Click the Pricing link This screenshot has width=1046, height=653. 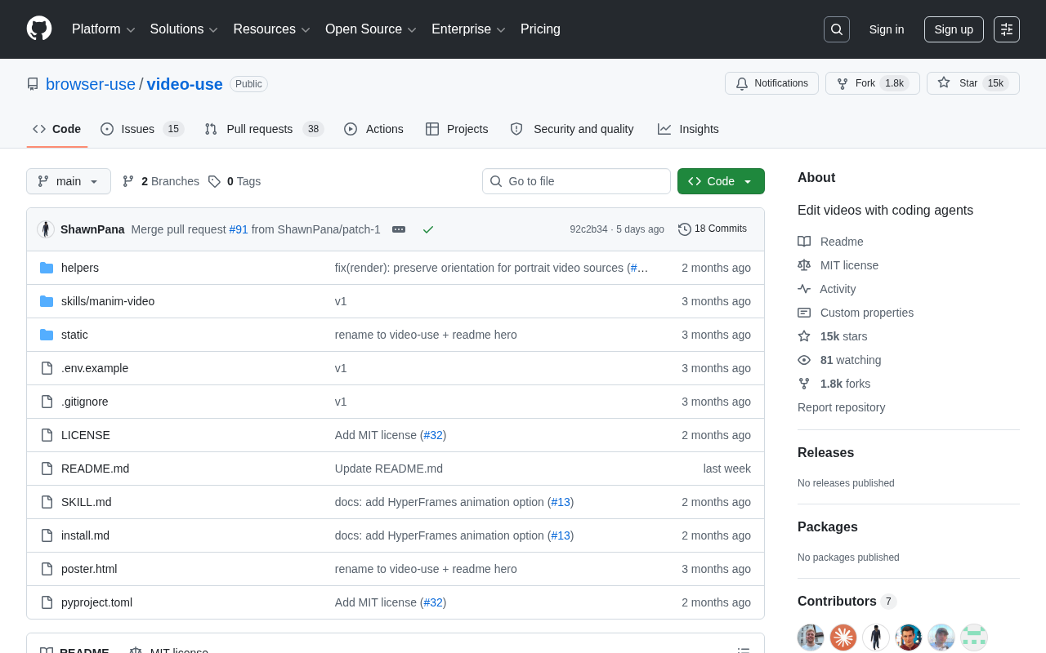[x=540, y=29]
